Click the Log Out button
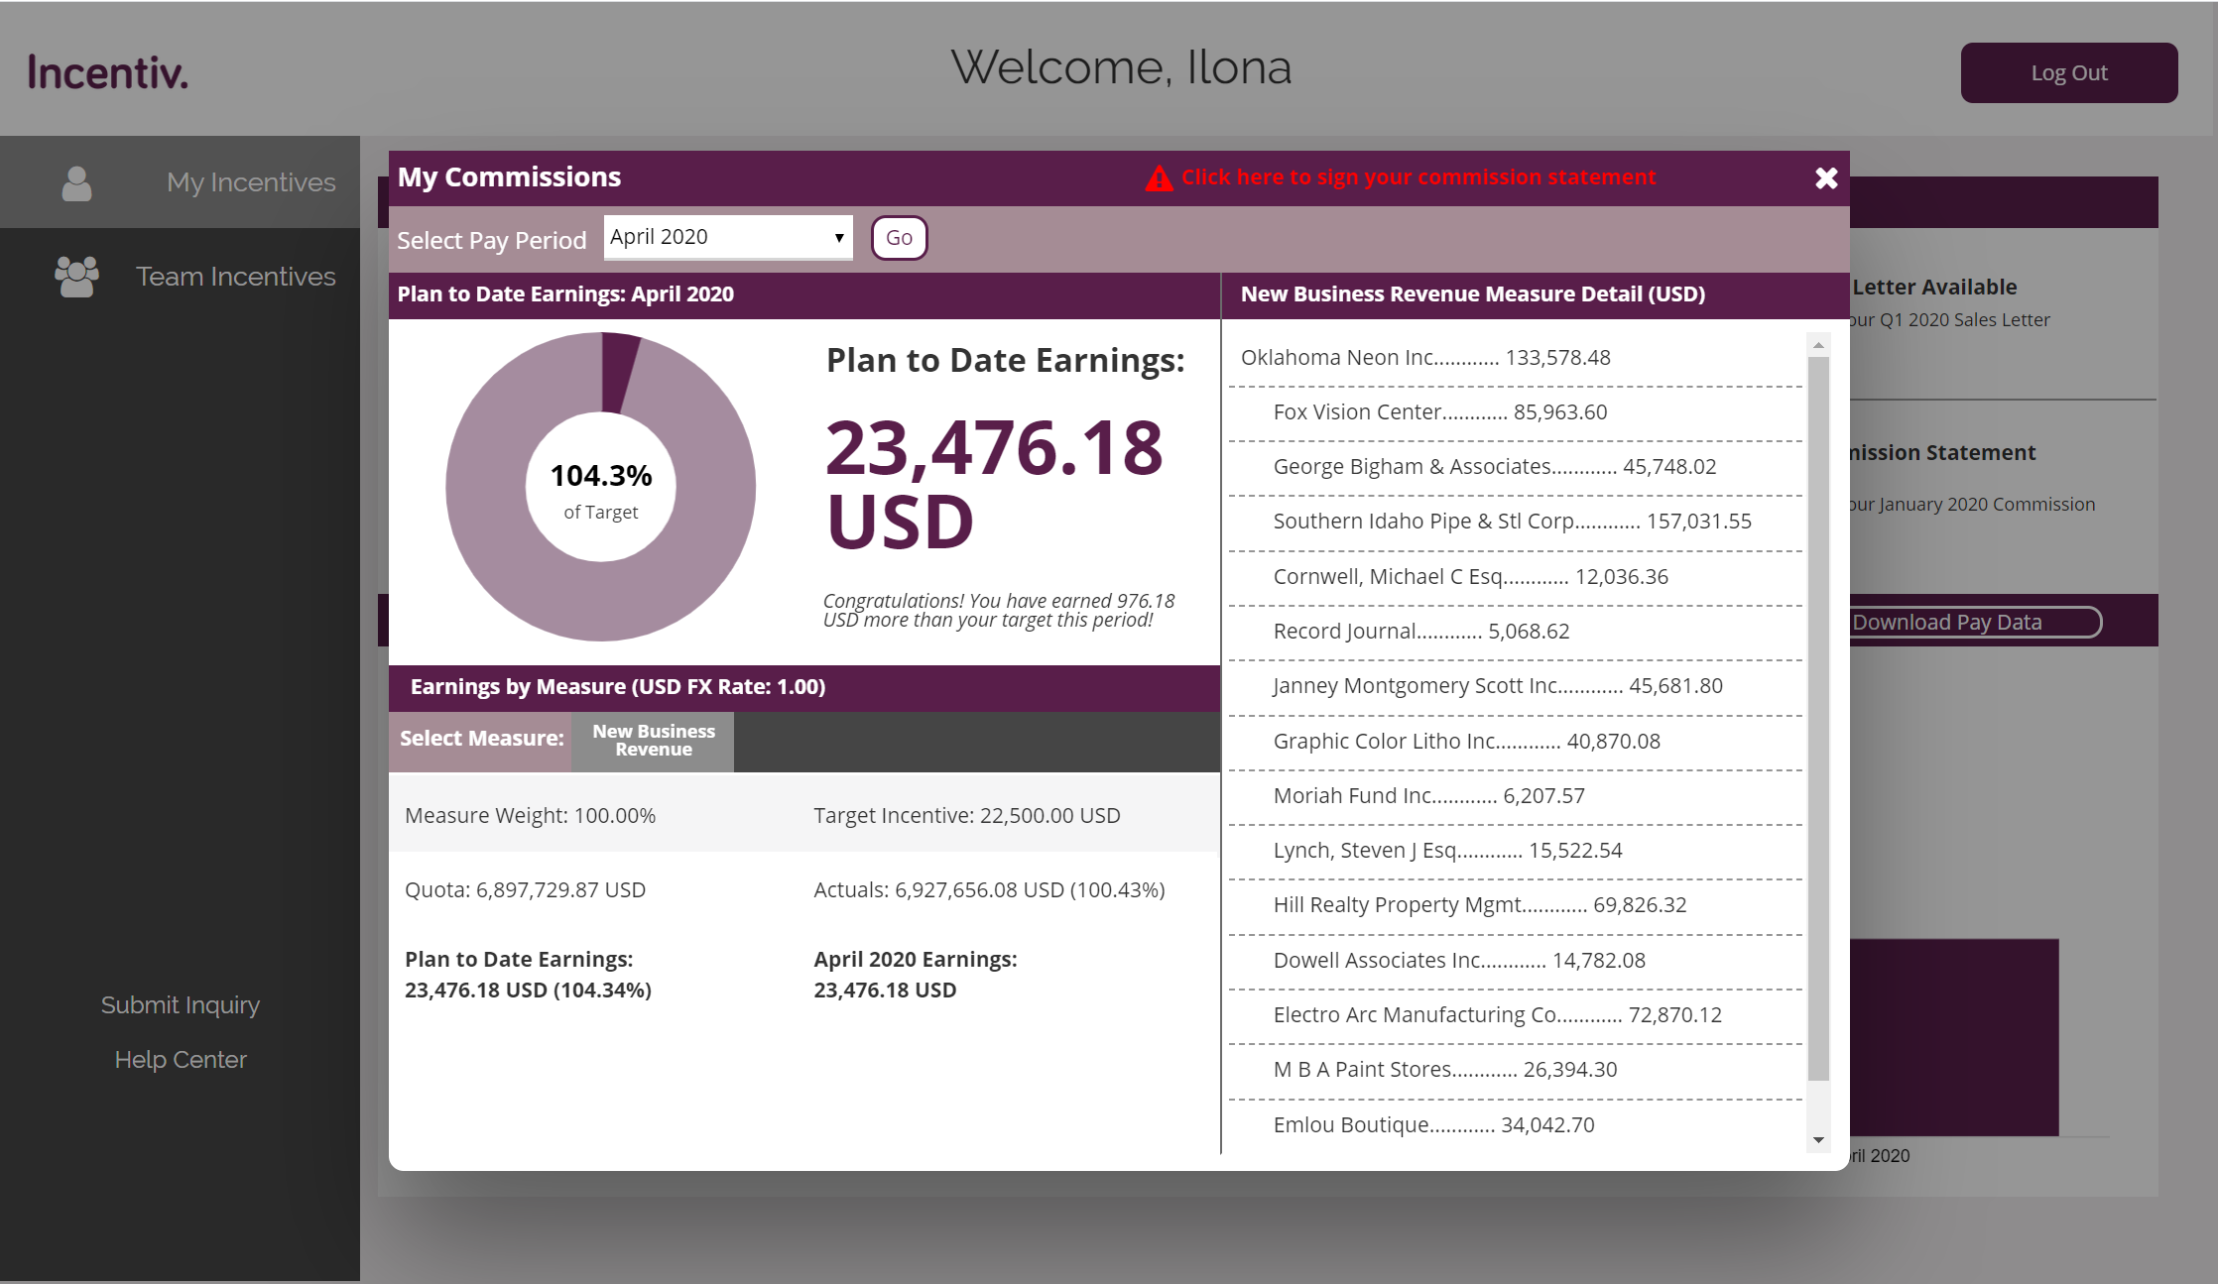Image resolution: width=2218 pixels, height=1284 pixels. coord(2068,72)
